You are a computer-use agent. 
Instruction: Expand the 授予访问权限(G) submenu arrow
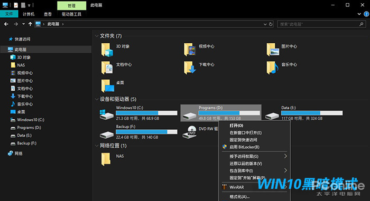285,156
